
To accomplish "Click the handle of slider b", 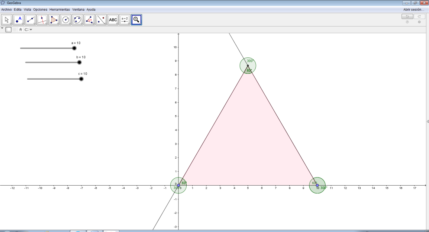I will (x=79, y=62).
